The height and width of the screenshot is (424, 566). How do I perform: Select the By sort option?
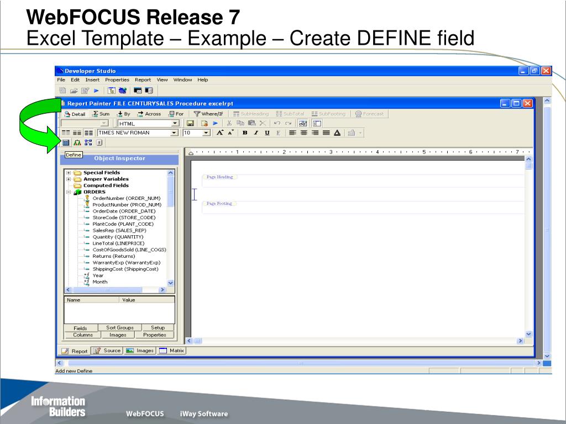(123, 114)
